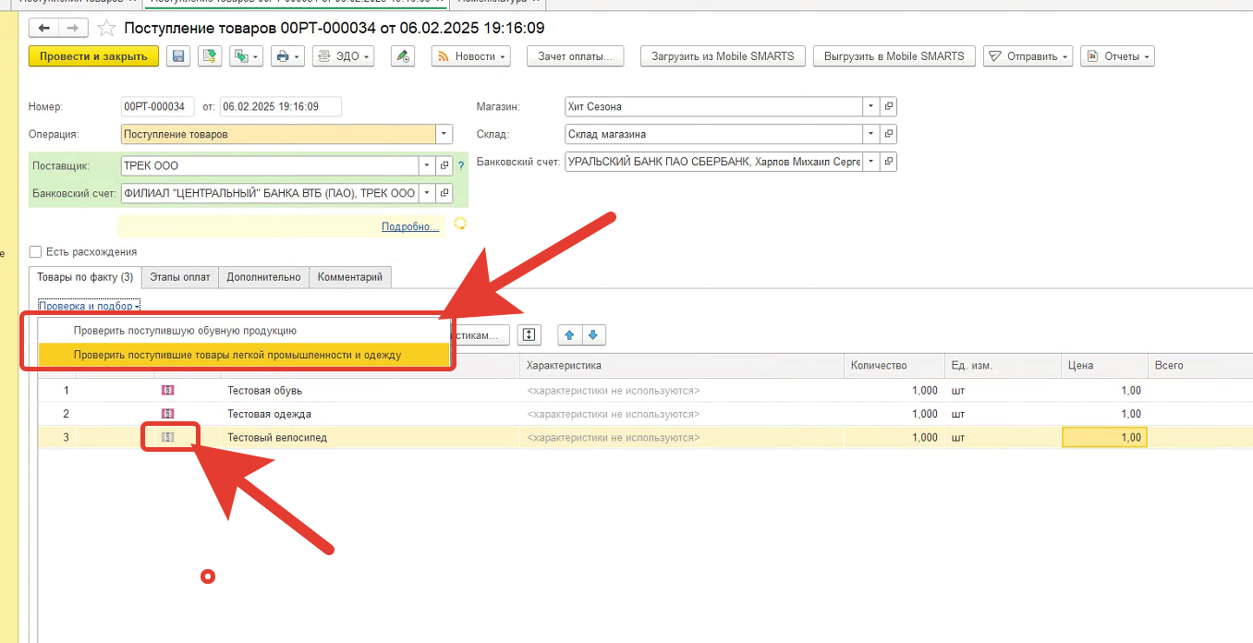Move row up with the blue up arrow
Viewport: 1253px width, 643px height.
click(569, 334)
